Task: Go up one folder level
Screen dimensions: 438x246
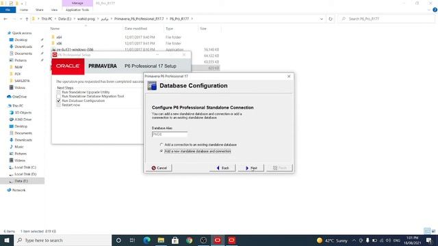Action: (x=27, y=18)
